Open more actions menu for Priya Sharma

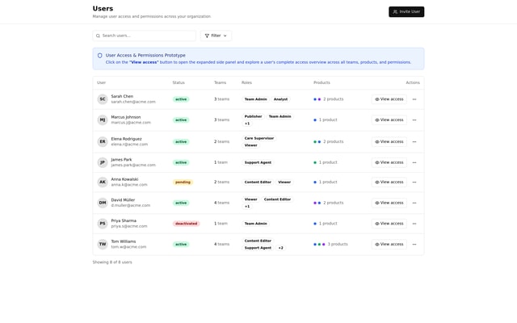(x=414, y=224)
